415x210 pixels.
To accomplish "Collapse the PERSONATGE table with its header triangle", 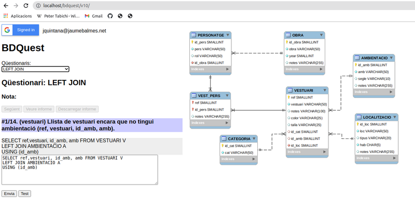I will tap(227, 35).
